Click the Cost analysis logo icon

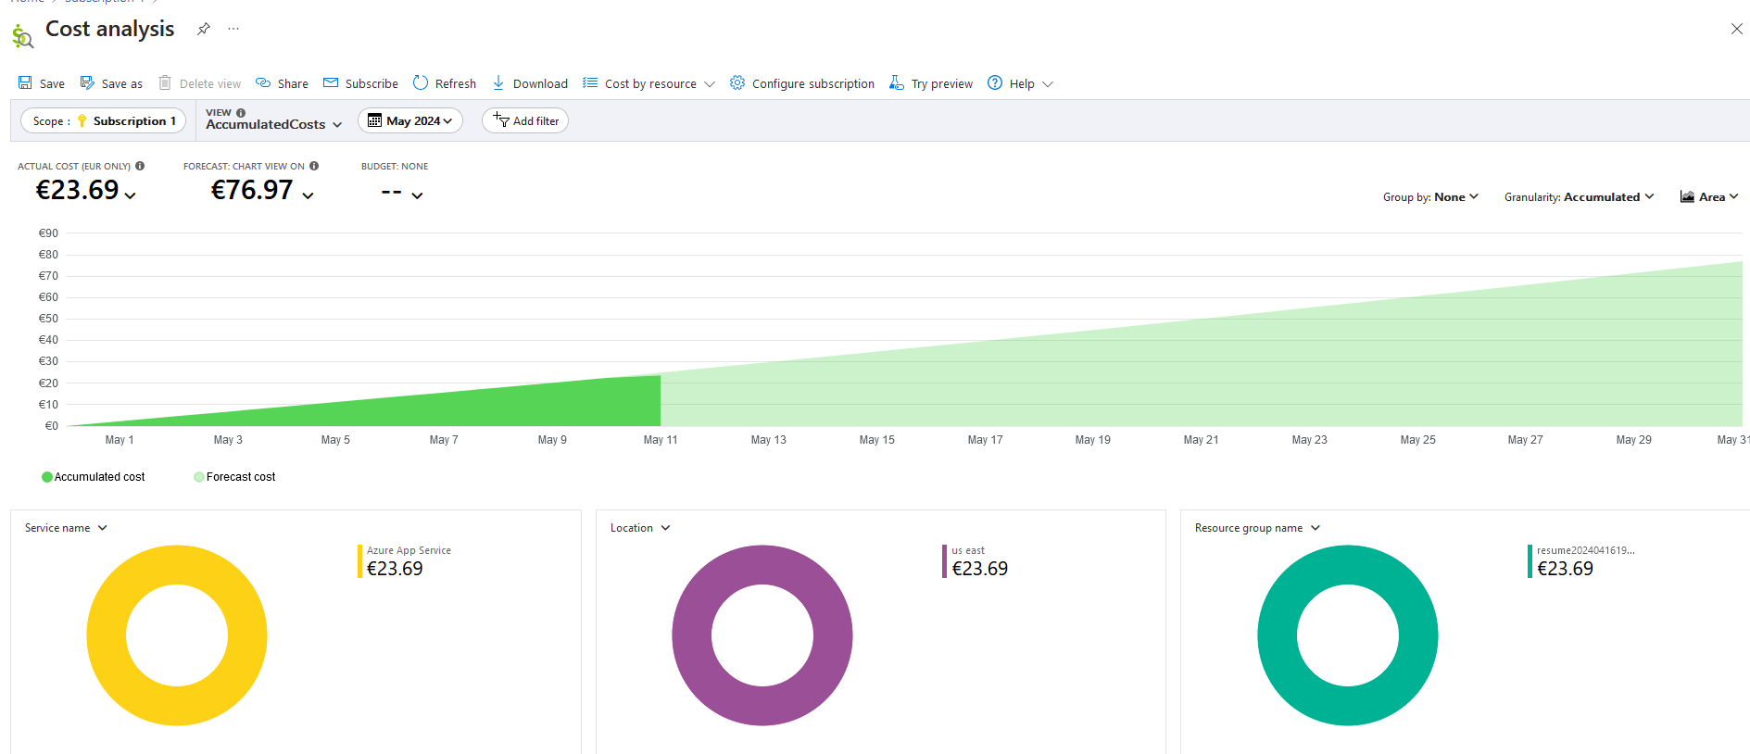[22, 36]
